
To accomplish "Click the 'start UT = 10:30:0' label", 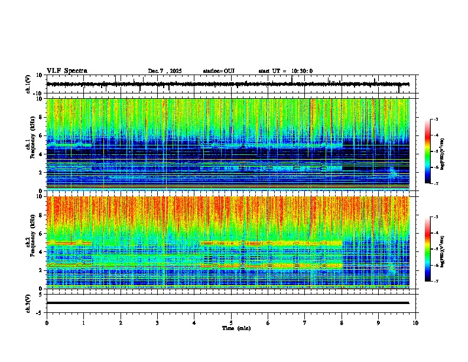I will 285,71.
